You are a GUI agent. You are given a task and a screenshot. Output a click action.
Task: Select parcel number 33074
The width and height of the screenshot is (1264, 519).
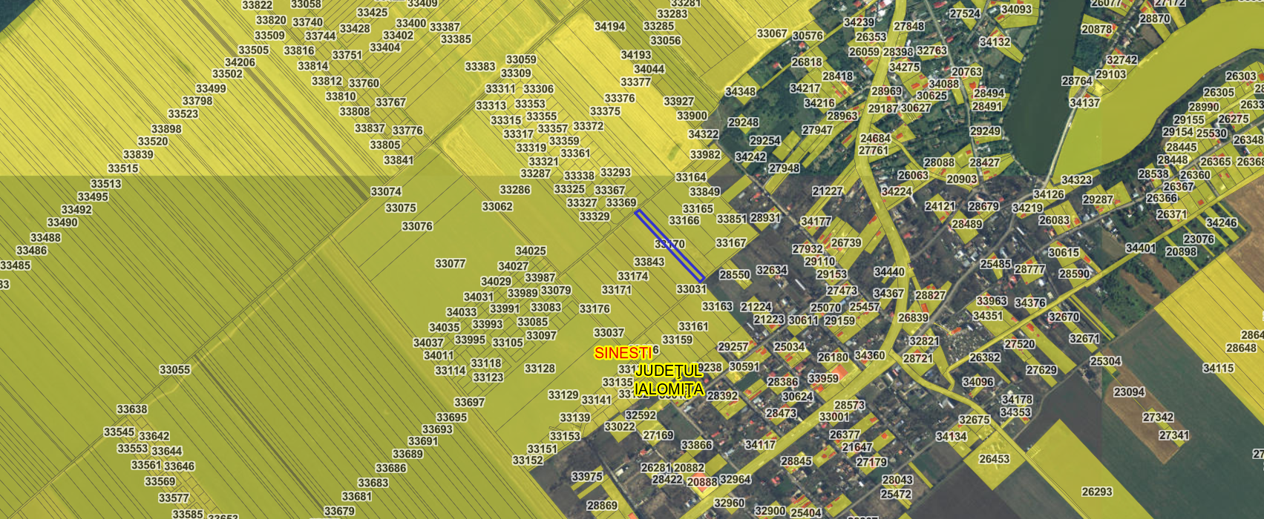click(386, 191)
